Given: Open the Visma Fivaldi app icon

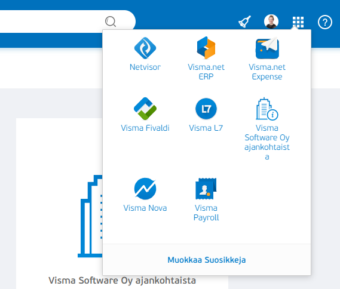Looking at the screenshot, I should 145,109.
